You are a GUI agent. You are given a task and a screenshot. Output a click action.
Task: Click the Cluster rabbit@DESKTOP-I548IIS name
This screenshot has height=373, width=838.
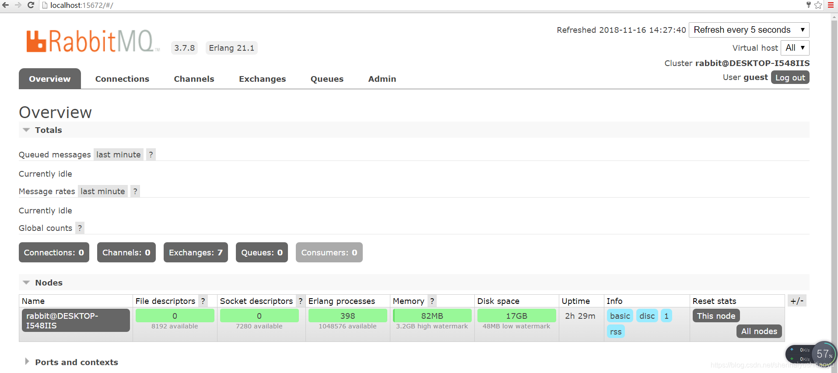[x=752, y=63]
